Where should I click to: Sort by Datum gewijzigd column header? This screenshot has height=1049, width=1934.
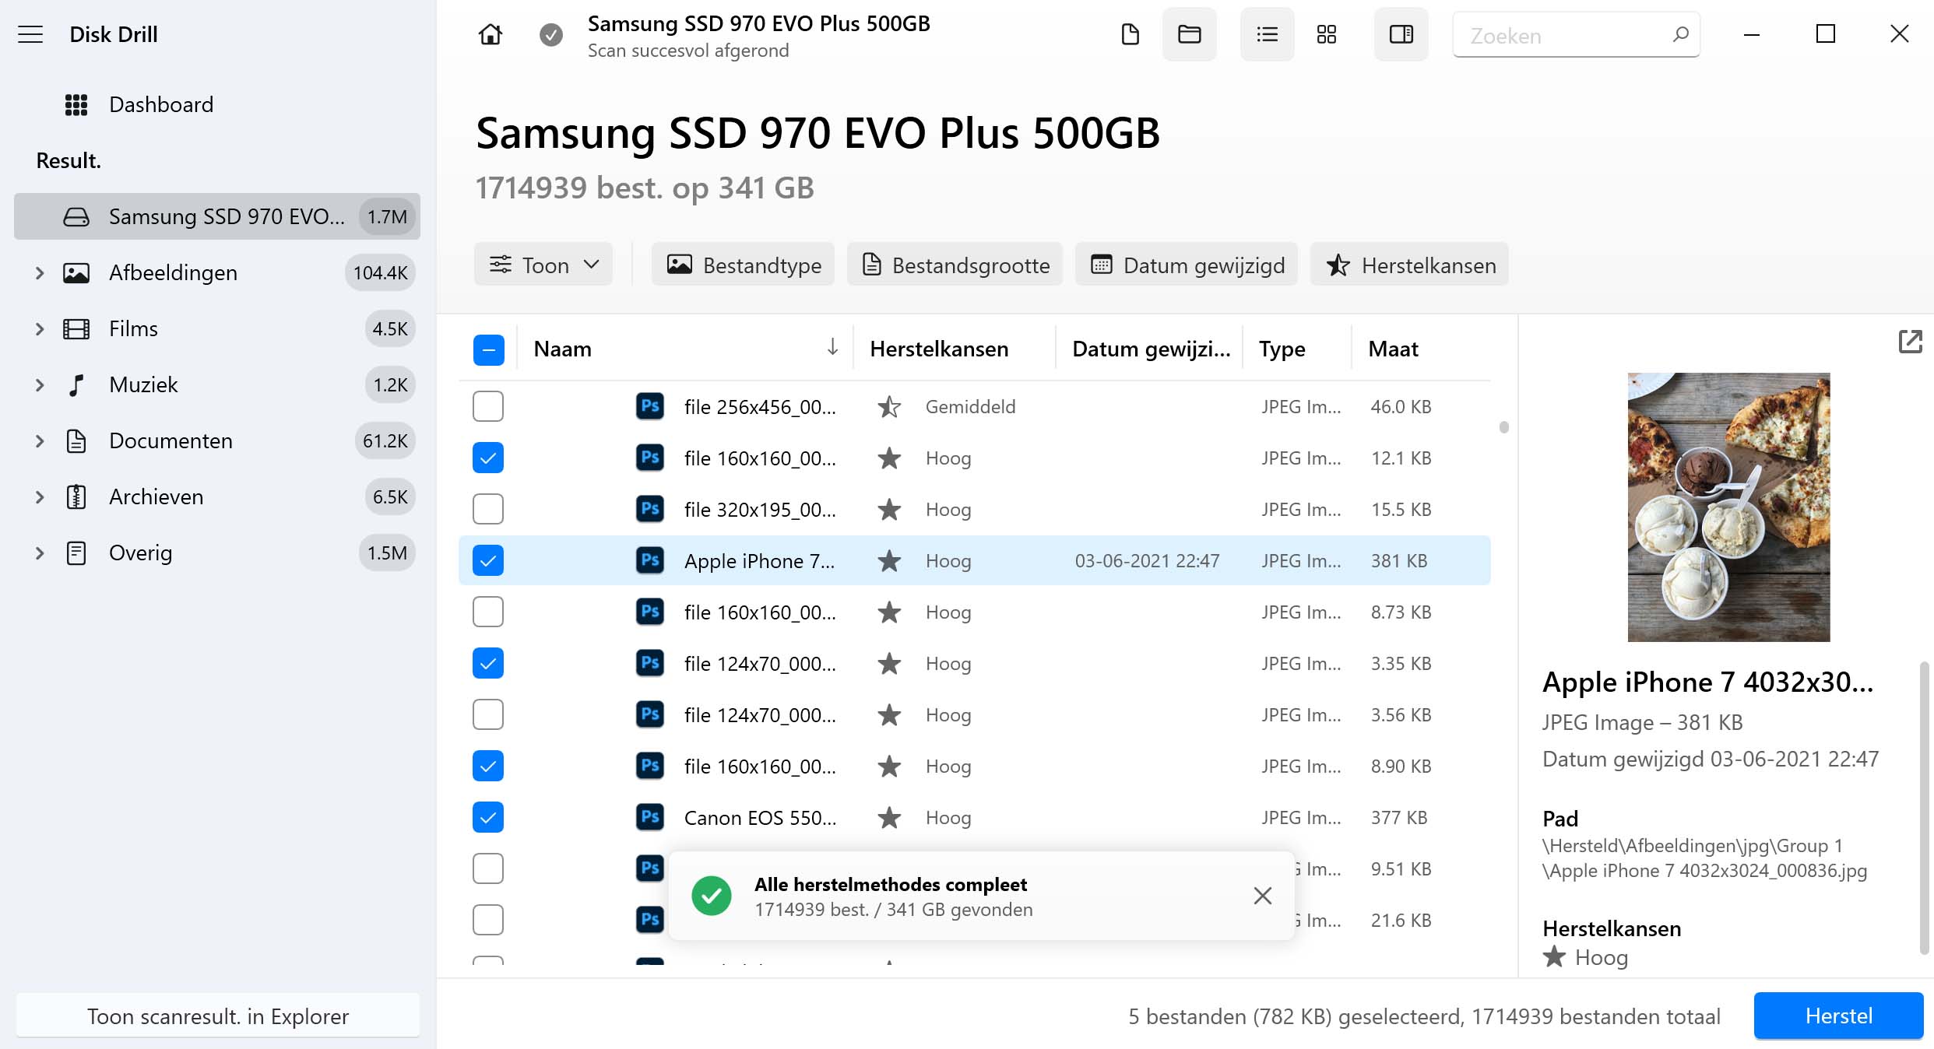click(x=1151, y=349)
